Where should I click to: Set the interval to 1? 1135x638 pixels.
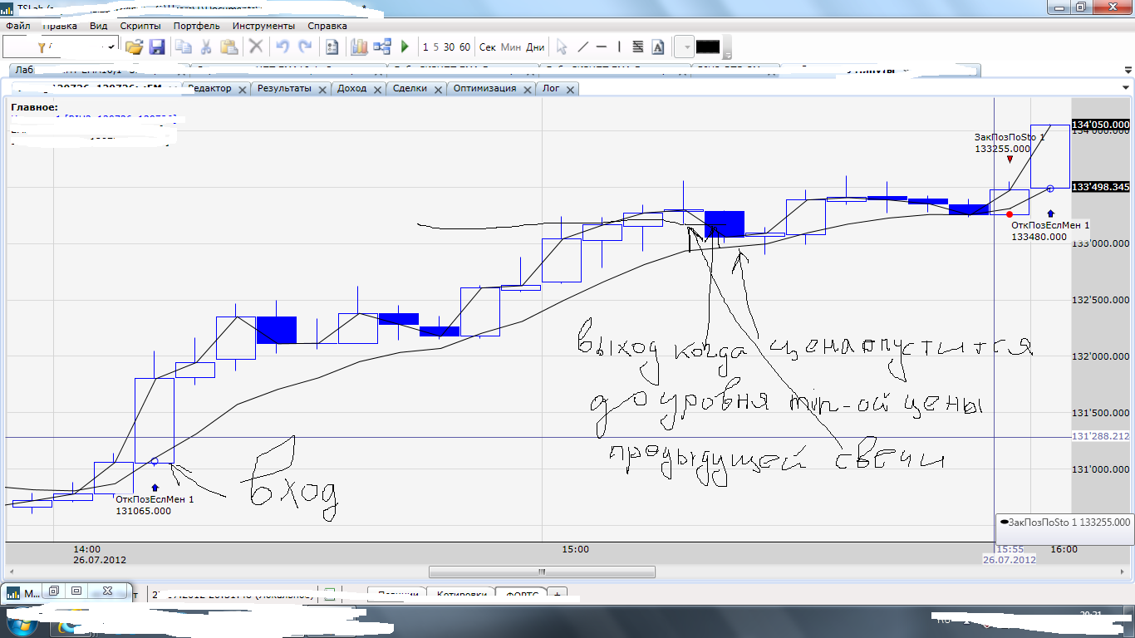click(x=426, y=47)
